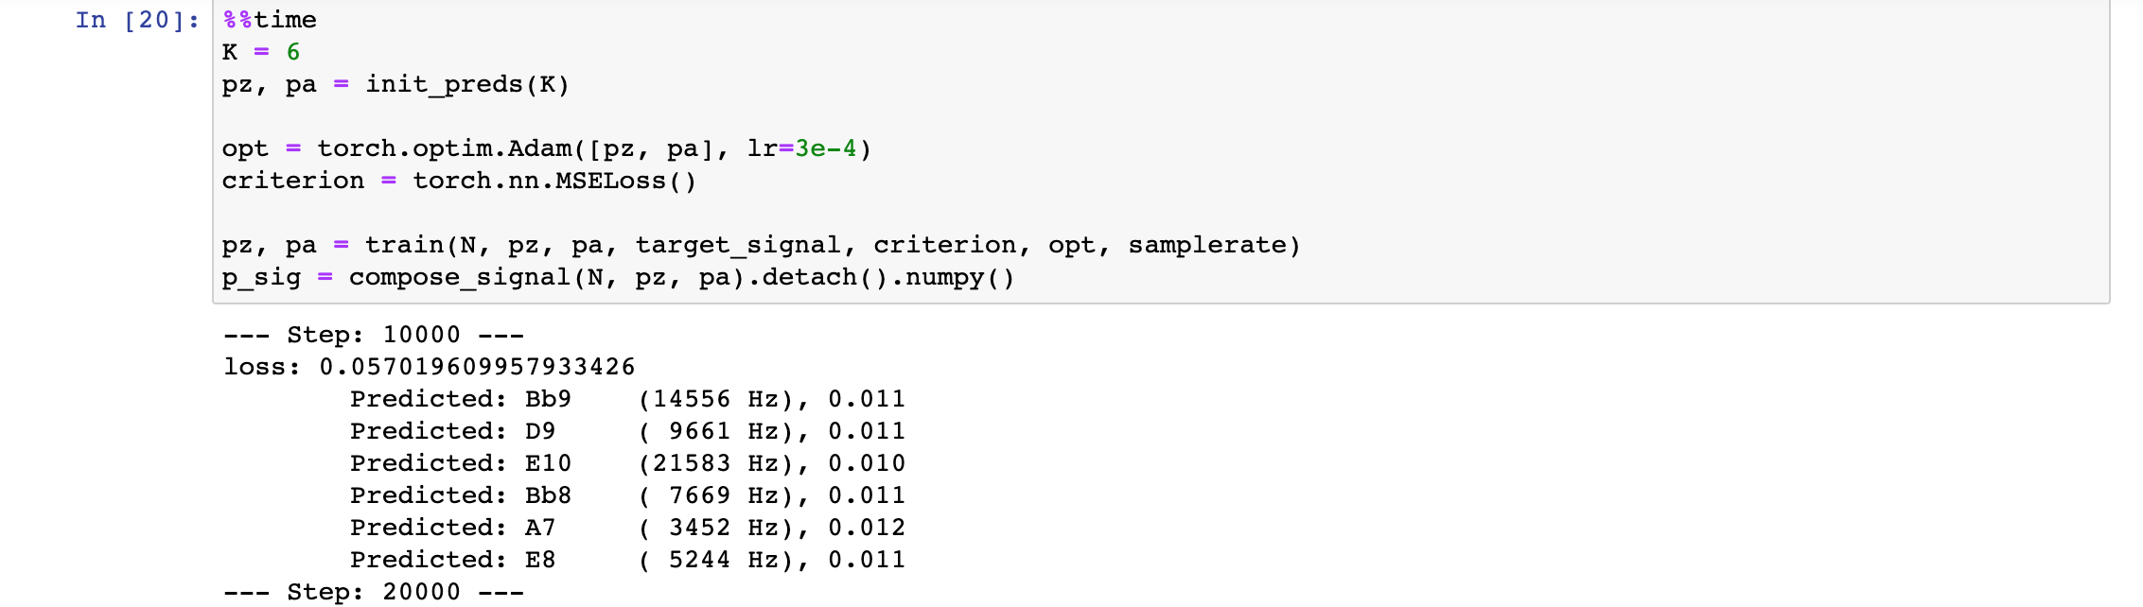
Task: Click the init_preds(K) call
Action: point(467,84)
